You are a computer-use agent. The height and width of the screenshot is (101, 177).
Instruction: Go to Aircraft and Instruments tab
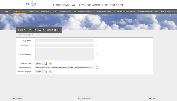click(x=61, y=12)
